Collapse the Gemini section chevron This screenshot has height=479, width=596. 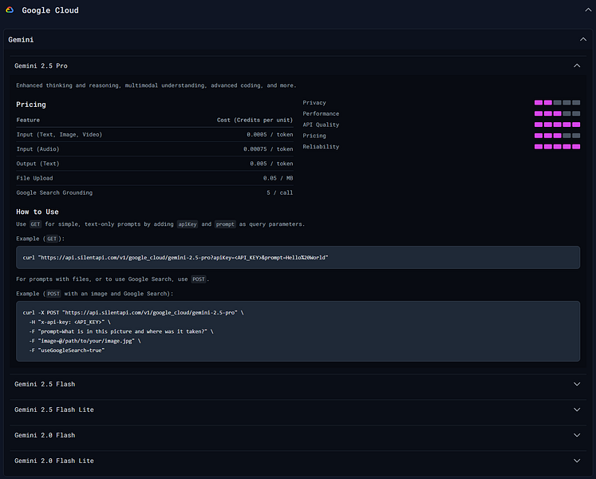[583, 40]
